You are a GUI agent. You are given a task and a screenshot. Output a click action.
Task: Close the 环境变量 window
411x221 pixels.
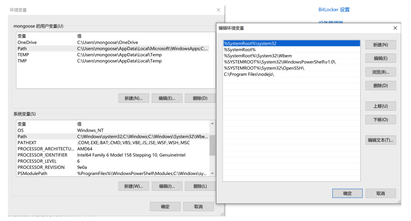pyautogui.click(x=218, y=10)
